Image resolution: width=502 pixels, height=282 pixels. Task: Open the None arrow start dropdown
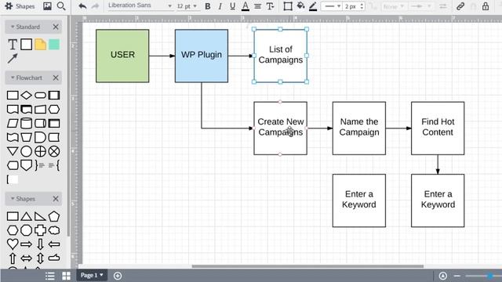point(394,6)
